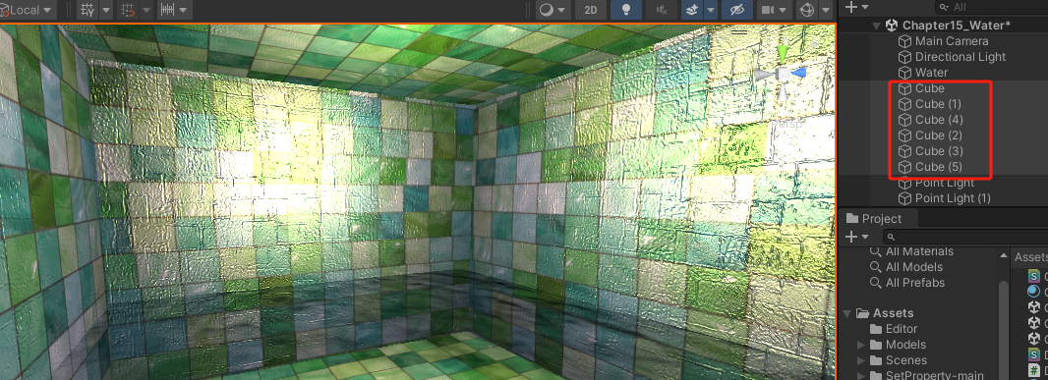The height and width of the screenshot is (380, 1048).
Task: Toggle scene audio mute button
Action: point(661,10)
